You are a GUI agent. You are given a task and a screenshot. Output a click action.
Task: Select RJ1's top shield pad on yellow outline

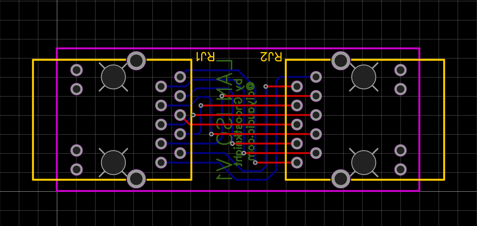tap(136, 61)
